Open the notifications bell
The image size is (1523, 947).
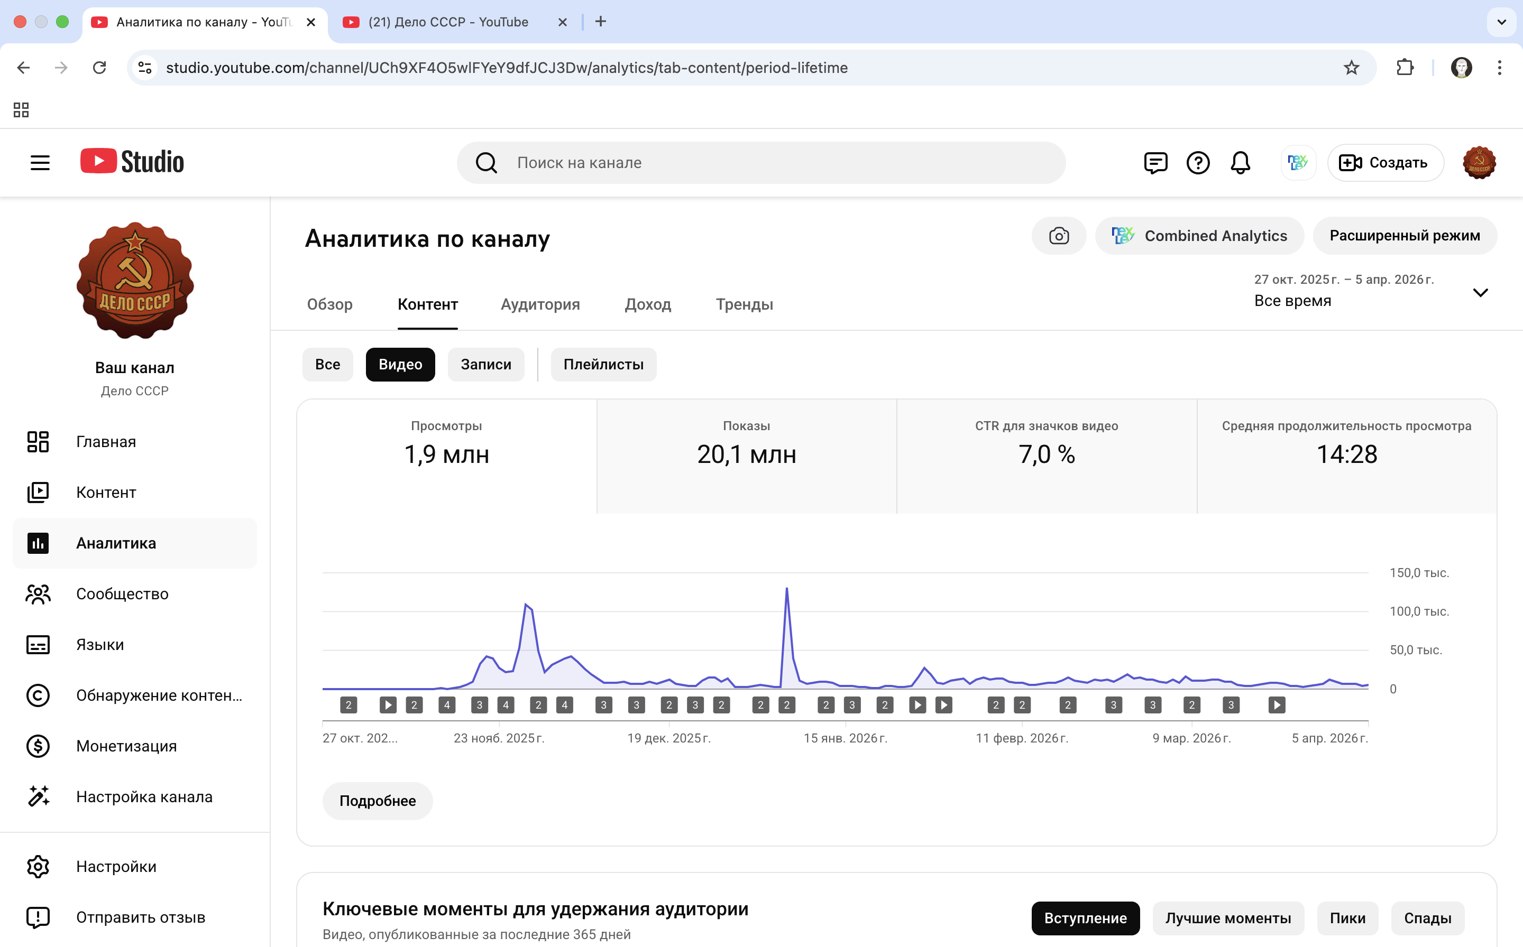[x=1240, y=163]
